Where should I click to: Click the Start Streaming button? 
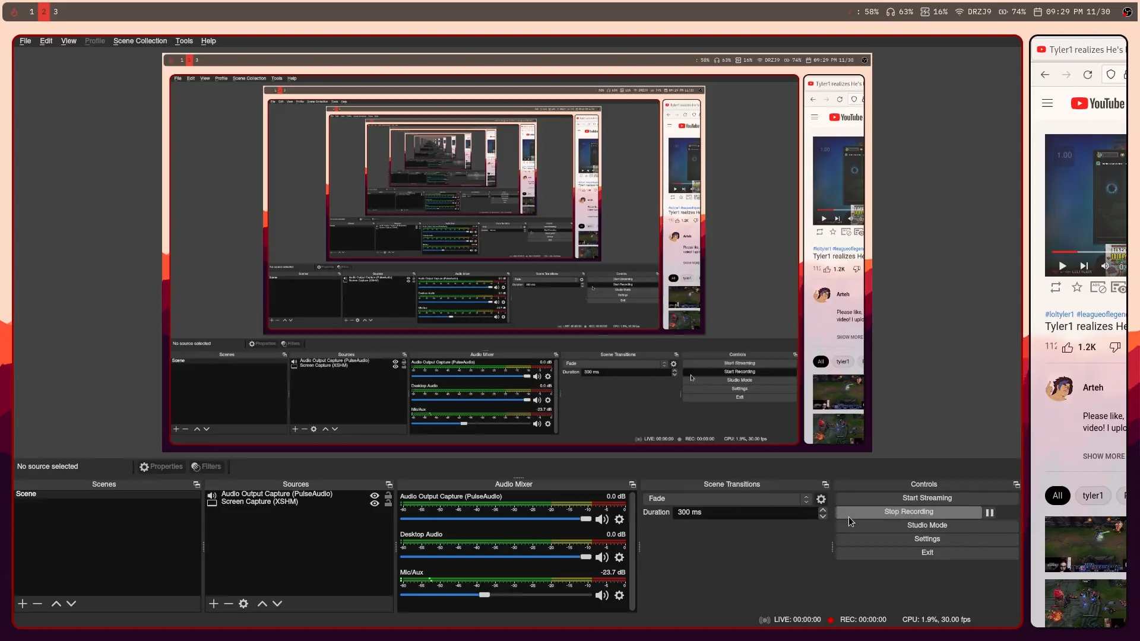point(926,498)
